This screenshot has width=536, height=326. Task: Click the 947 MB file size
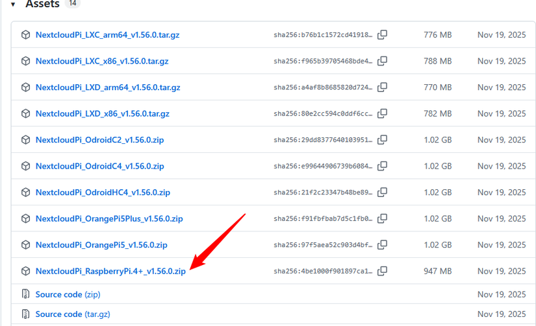(x=437, y=271)
